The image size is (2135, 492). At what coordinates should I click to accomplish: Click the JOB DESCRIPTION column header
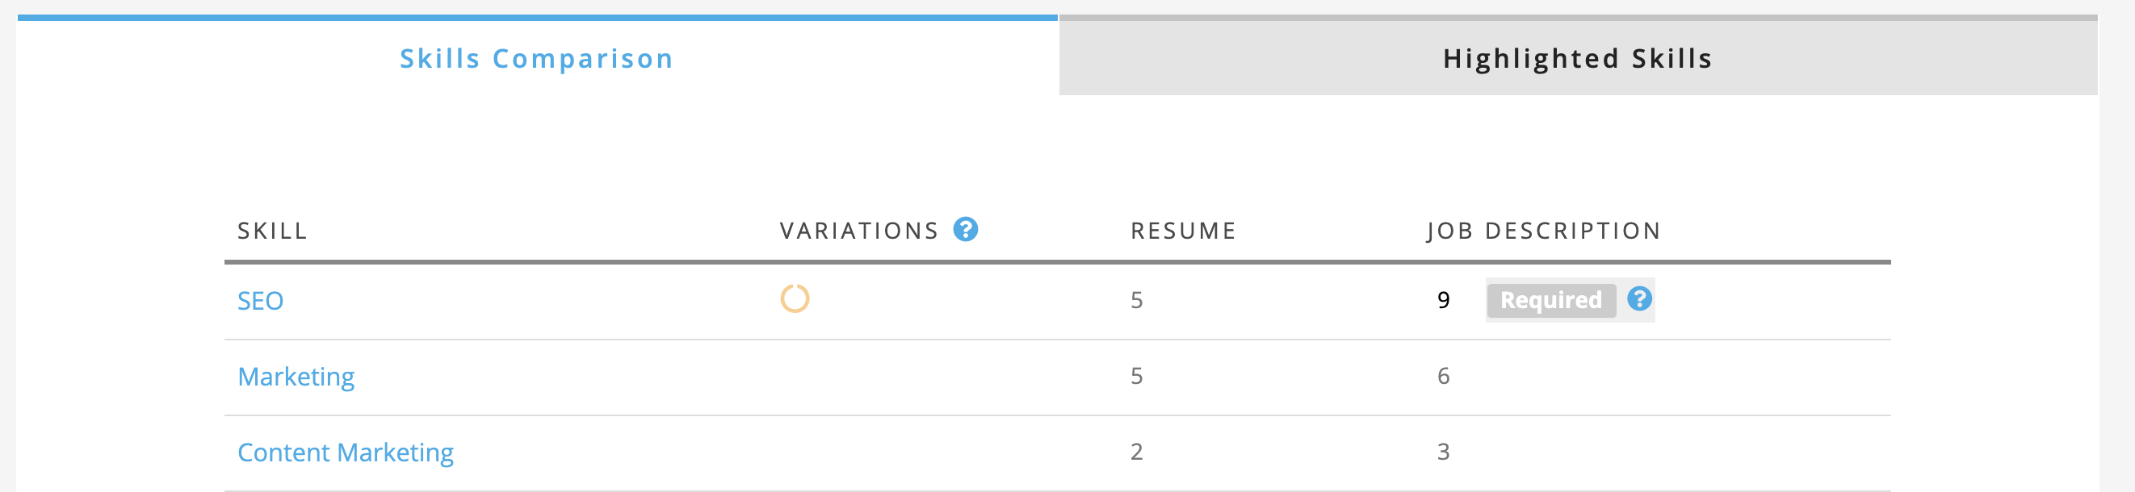point(1543,231)
